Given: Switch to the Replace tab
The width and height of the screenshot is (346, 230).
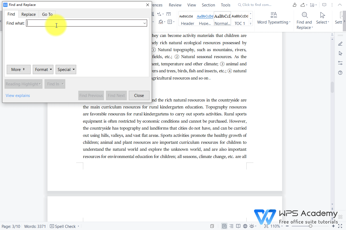Looking at the screenshot, I should 28,14.
